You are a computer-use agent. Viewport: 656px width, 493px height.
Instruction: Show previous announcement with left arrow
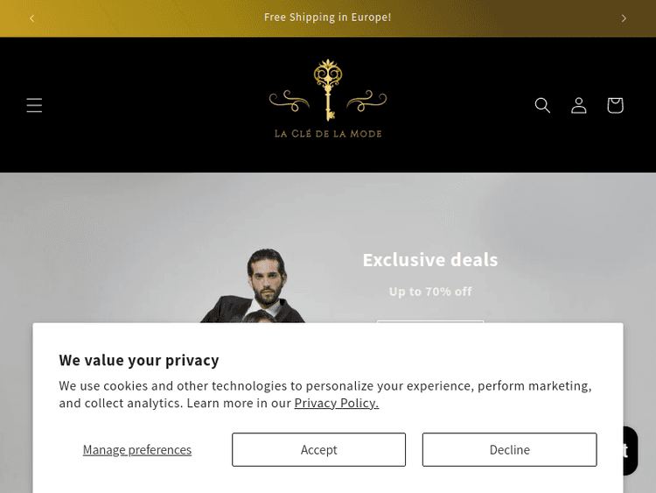coord(32,18)
